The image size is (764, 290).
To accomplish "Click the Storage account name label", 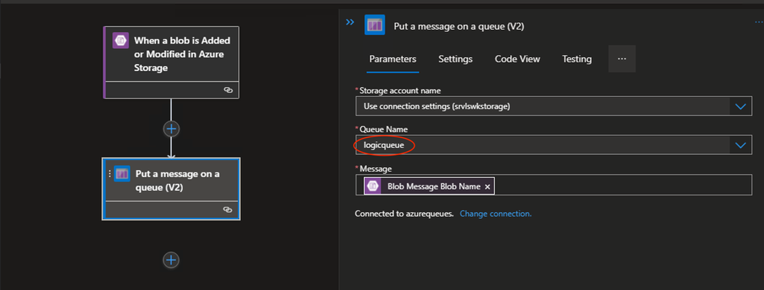I will 400,91.
